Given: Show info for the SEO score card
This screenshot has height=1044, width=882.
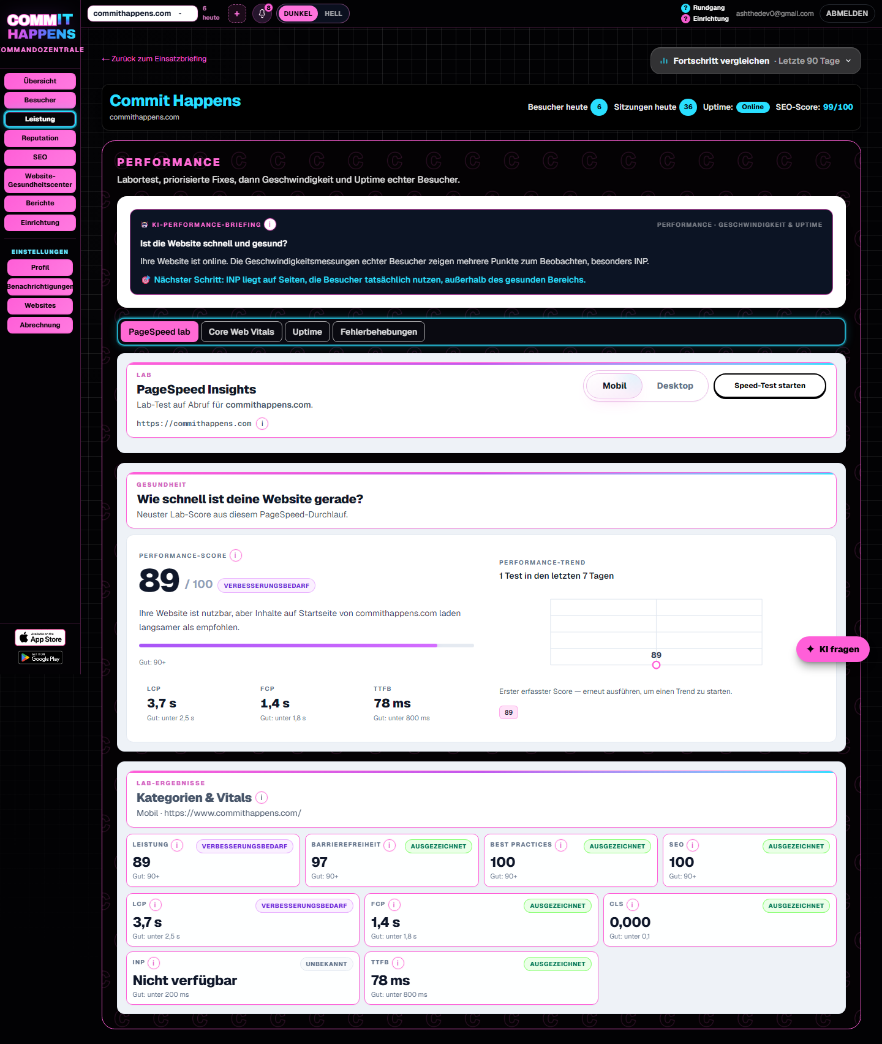Looking at the screenshot, I should [693, 845].
